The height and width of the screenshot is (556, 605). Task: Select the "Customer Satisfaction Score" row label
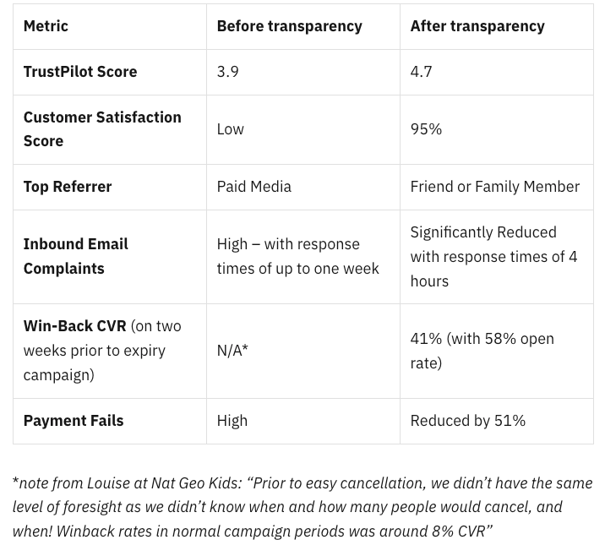coord(102,128)
